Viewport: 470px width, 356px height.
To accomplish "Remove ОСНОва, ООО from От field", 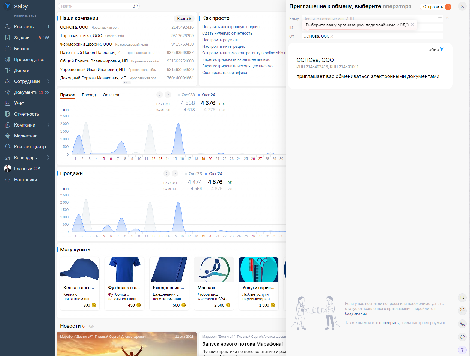I will pos(332,37).
